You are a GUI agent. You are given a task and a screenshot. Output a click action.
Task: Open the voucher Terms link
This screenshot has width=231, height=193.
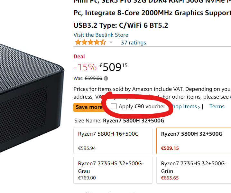[x=217, y=106]
